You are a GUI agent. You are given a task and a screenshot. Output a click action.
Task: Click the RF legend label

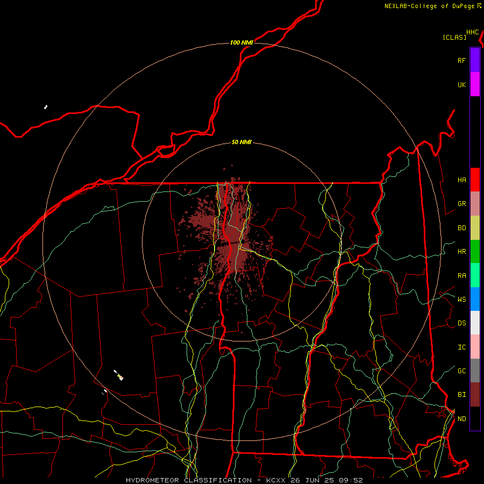461,60
